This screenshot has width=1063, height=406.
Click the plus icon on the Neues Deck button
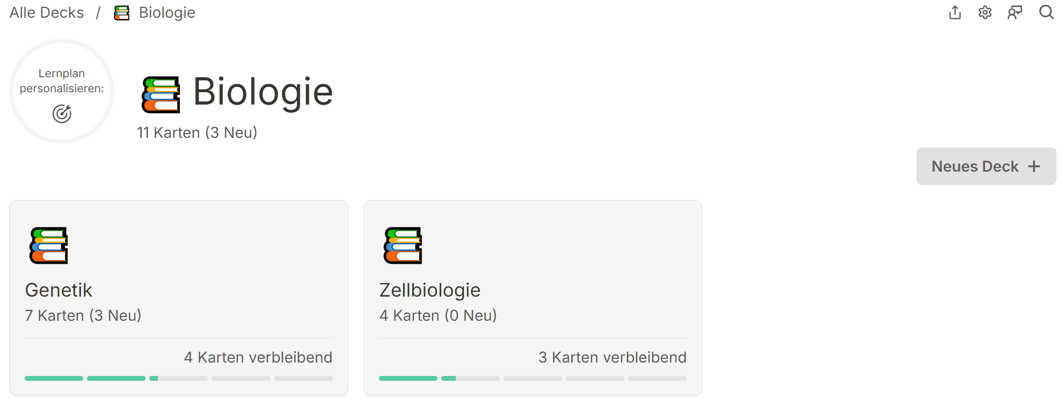(1033, 166)
